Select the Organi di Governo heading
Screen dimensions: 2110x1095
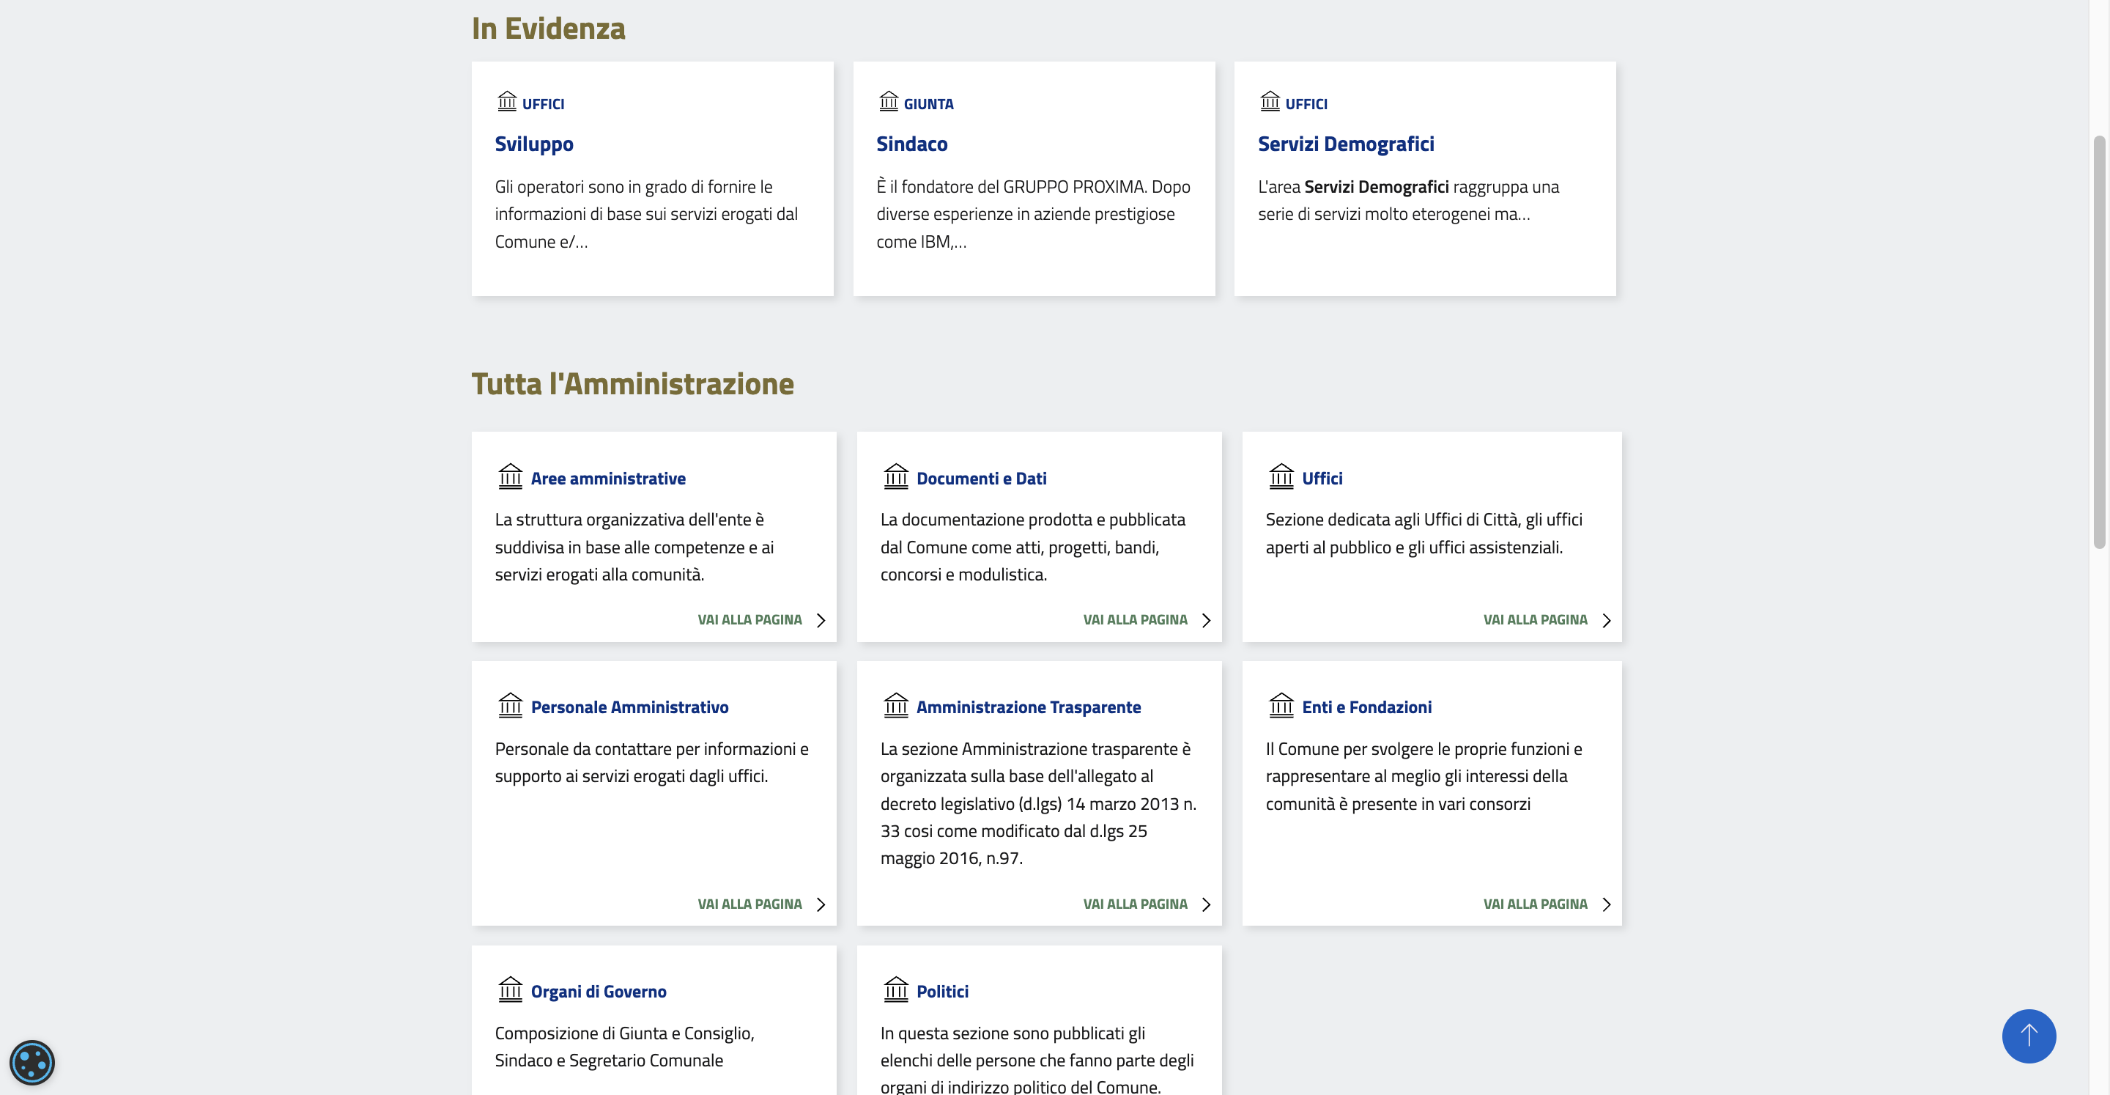coord(598,992)
